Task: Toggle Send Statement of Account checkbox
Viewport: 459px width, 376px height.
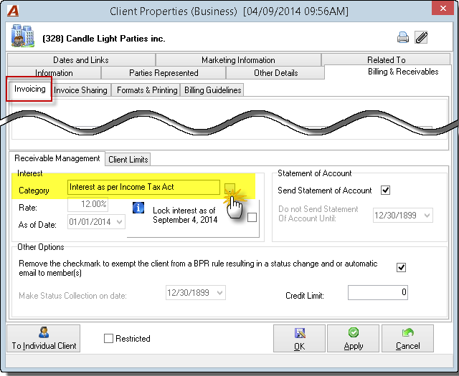Action: (x=385, y=191)
